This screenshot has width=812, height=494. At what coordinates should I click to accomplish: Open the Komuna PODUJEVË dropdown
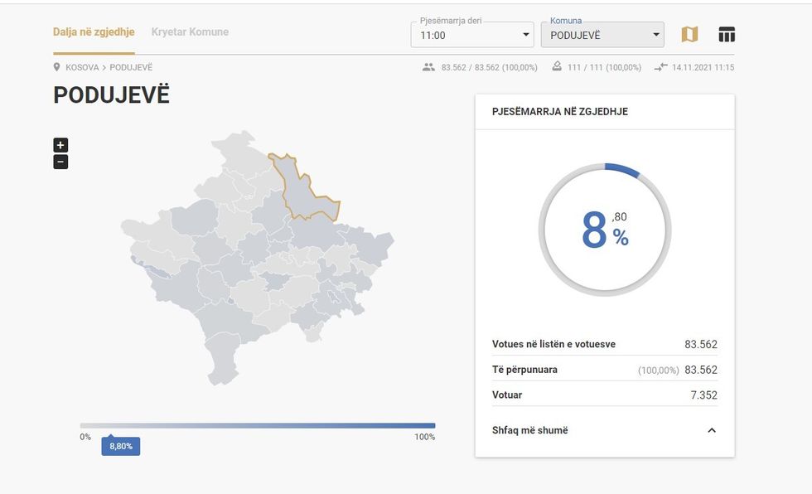602,35
